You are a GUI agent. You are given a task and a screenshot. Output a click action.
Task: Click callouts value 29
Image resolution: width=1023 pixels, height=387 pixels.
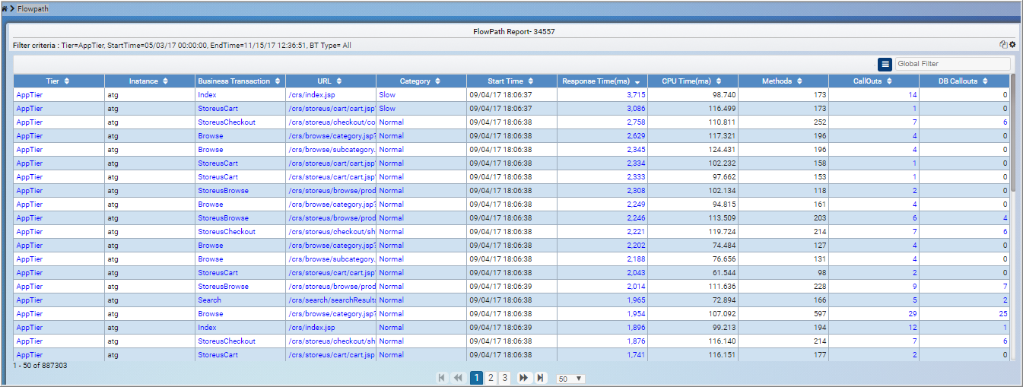pos(913,314)
